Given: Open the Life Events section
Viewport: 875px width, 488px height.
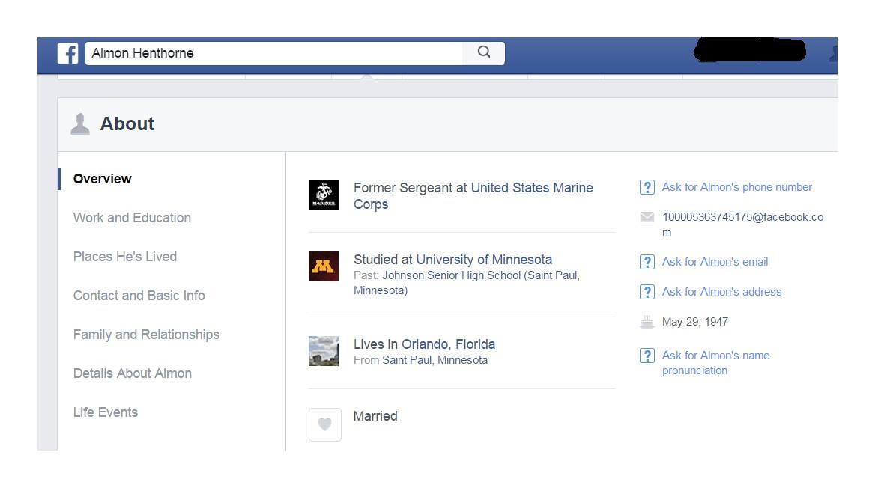Looking at the screenshot, I should coord(106,412).
